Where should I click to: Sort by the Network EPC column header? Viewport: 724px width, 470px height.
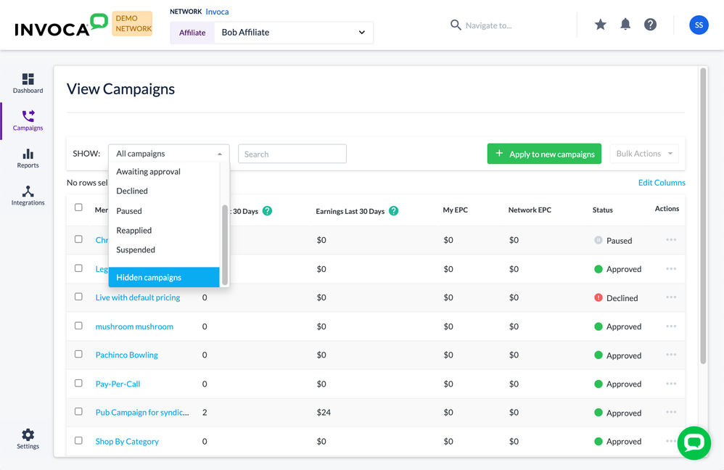tap(530, 210)
